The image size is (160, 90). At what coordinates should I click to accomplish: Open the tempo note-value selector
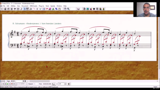[54, 84]
